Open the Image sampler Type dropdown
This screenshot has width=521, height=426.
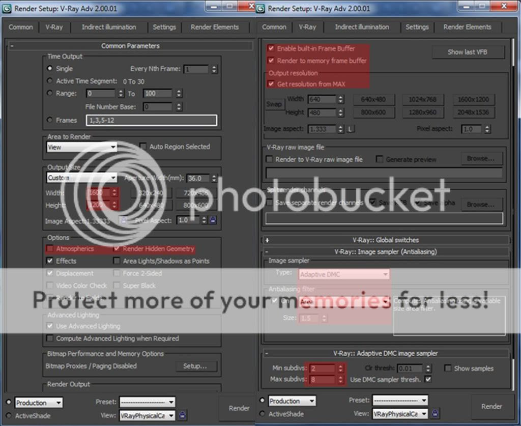coord(343,274)
